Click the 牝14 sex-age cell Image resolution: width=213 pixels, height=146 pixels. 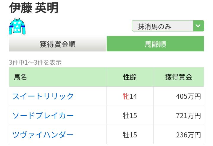pos(130,96)
